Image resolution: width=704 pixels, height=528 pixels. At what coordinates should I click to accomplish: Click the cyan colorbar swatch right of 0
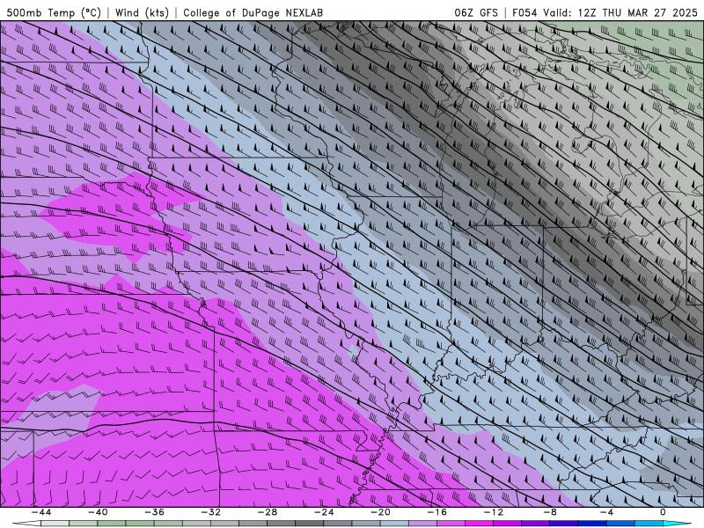[675, 524]
